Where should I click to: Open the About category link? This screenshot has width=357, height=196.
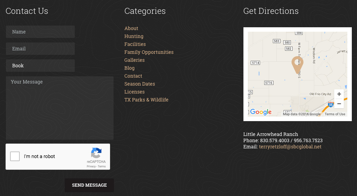pos(131,28)
